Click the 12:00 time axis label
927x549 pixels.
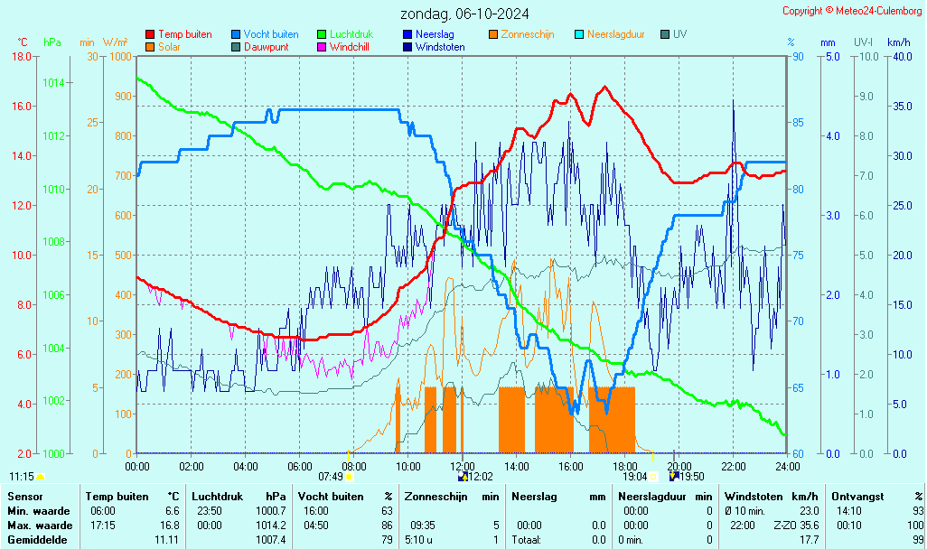pyautogui.click(x=463, y=466)
